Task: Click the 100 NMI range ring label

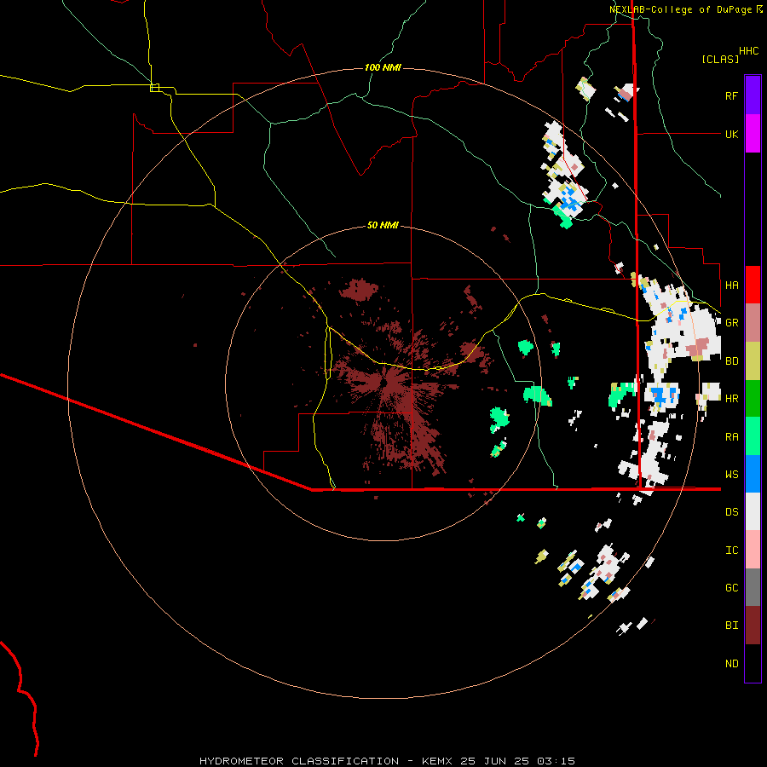Action: pyautogui.click(x=383, y=67)
